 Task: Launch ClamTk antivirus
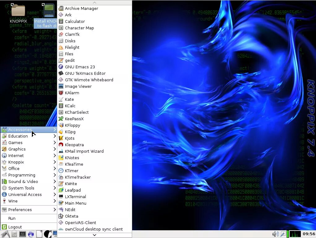click(x=94, y=34)
